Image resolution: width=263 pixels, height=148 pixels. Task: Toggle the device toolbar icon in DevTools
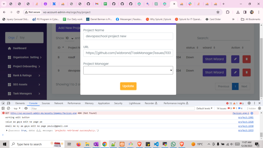tap(9, 103)
